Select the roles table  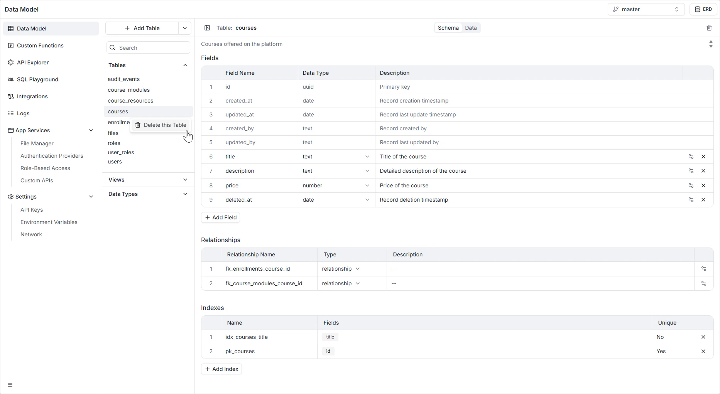click(114, 143)
